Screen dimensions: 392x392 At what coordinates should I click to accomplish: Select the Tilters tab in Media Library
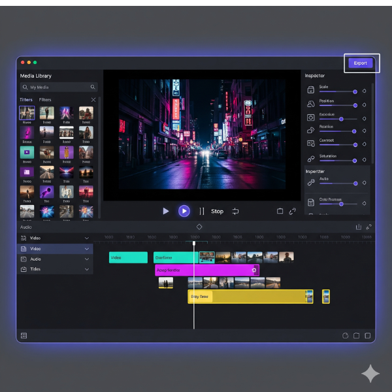click(x=26, y=100)
